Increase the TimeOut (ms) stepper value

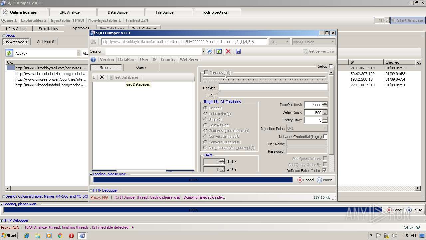325,103
